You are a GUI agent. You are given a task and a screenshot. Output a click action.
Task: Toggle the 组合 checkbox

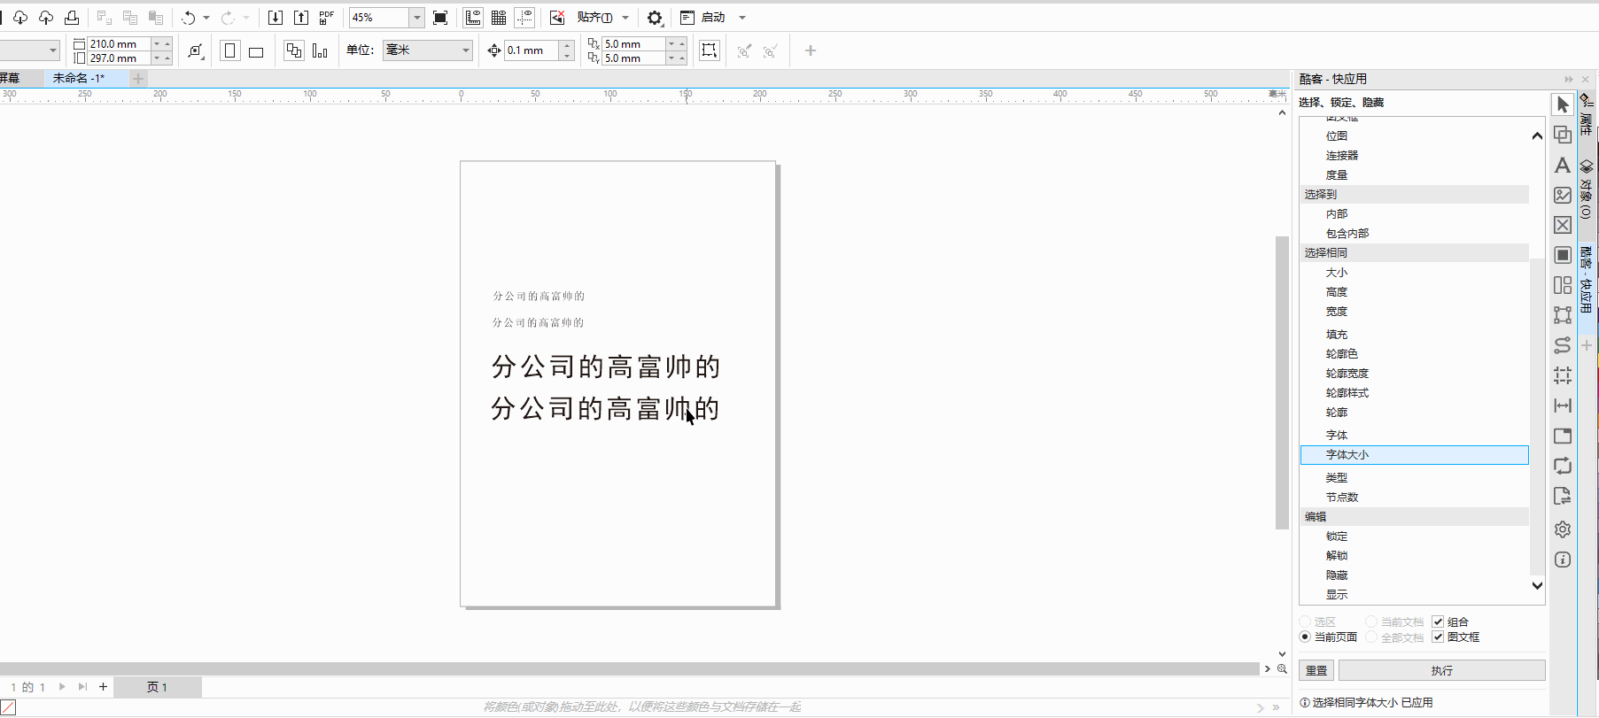point(1438,621)
